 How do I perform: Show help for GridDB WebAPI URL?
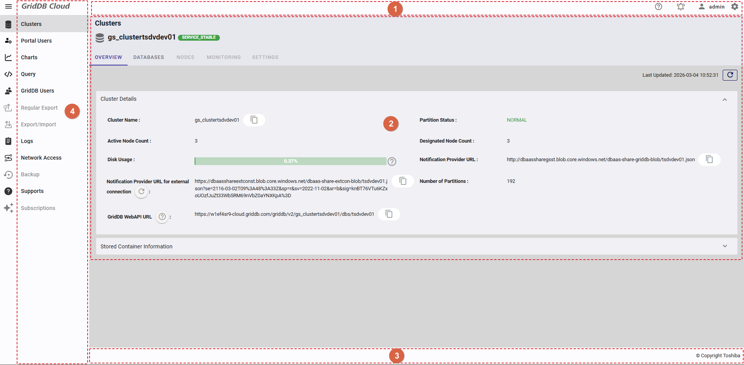pos(162,217)
